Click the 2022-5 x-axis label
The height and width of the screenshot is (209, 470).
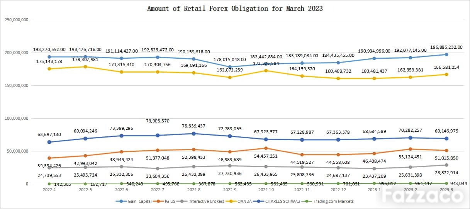[x=85, y=190]
